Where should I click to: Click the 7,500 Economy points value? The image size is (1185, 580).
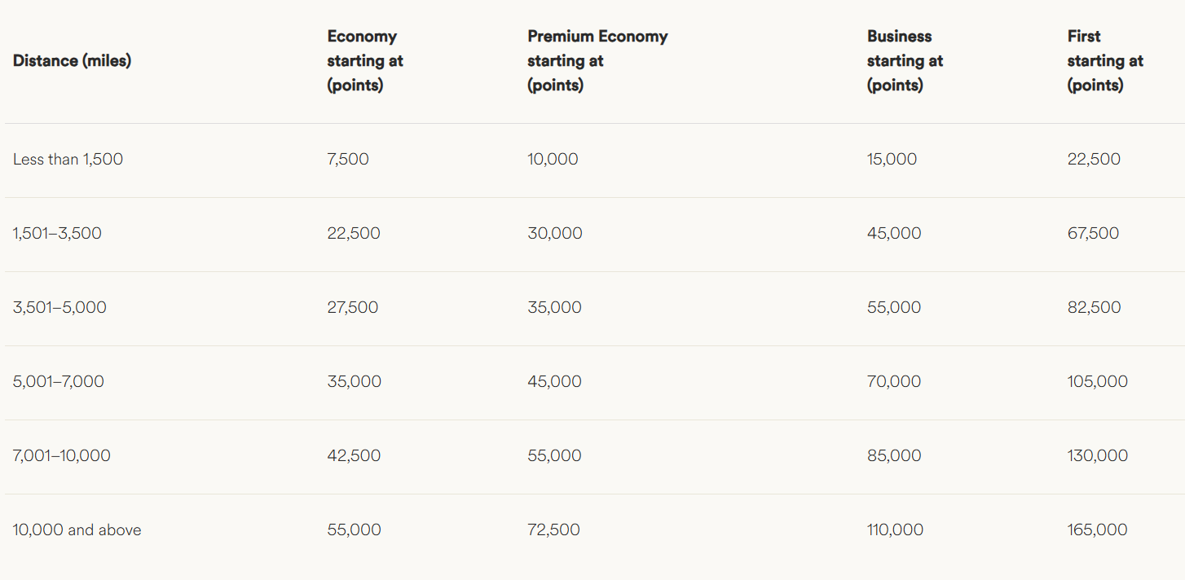[348, 160]
